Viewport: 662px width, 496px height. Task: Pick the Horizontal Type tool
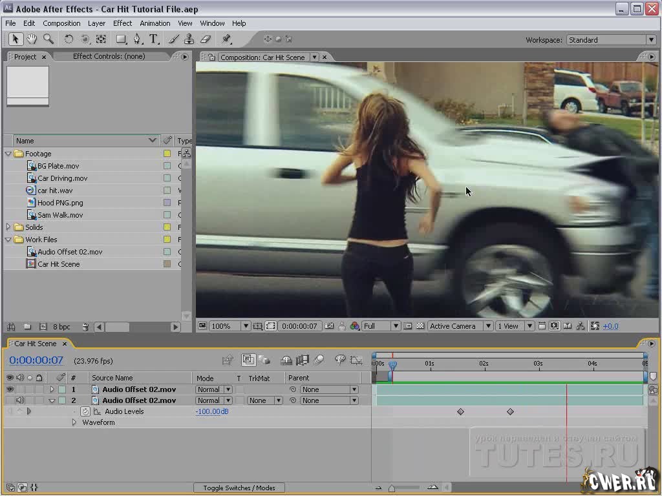click(x=154, y=39)
